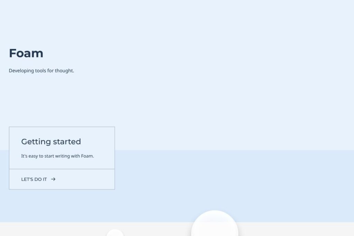Click the Getting started card upper section

pyautogui.click(x=62, y=148)
